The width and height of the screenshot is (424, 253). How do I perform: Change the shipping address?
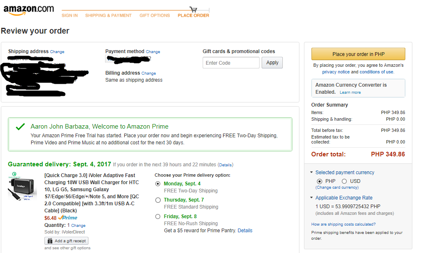click(x=57, y=52)
